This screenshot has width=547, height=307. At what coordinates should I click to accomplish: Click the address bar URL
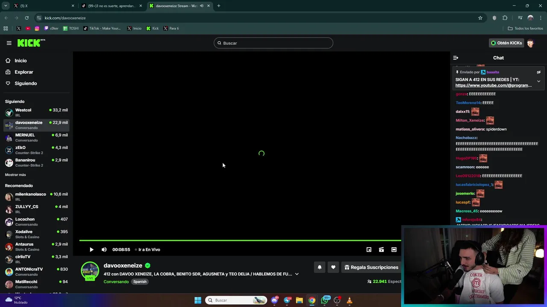point(65,18)
